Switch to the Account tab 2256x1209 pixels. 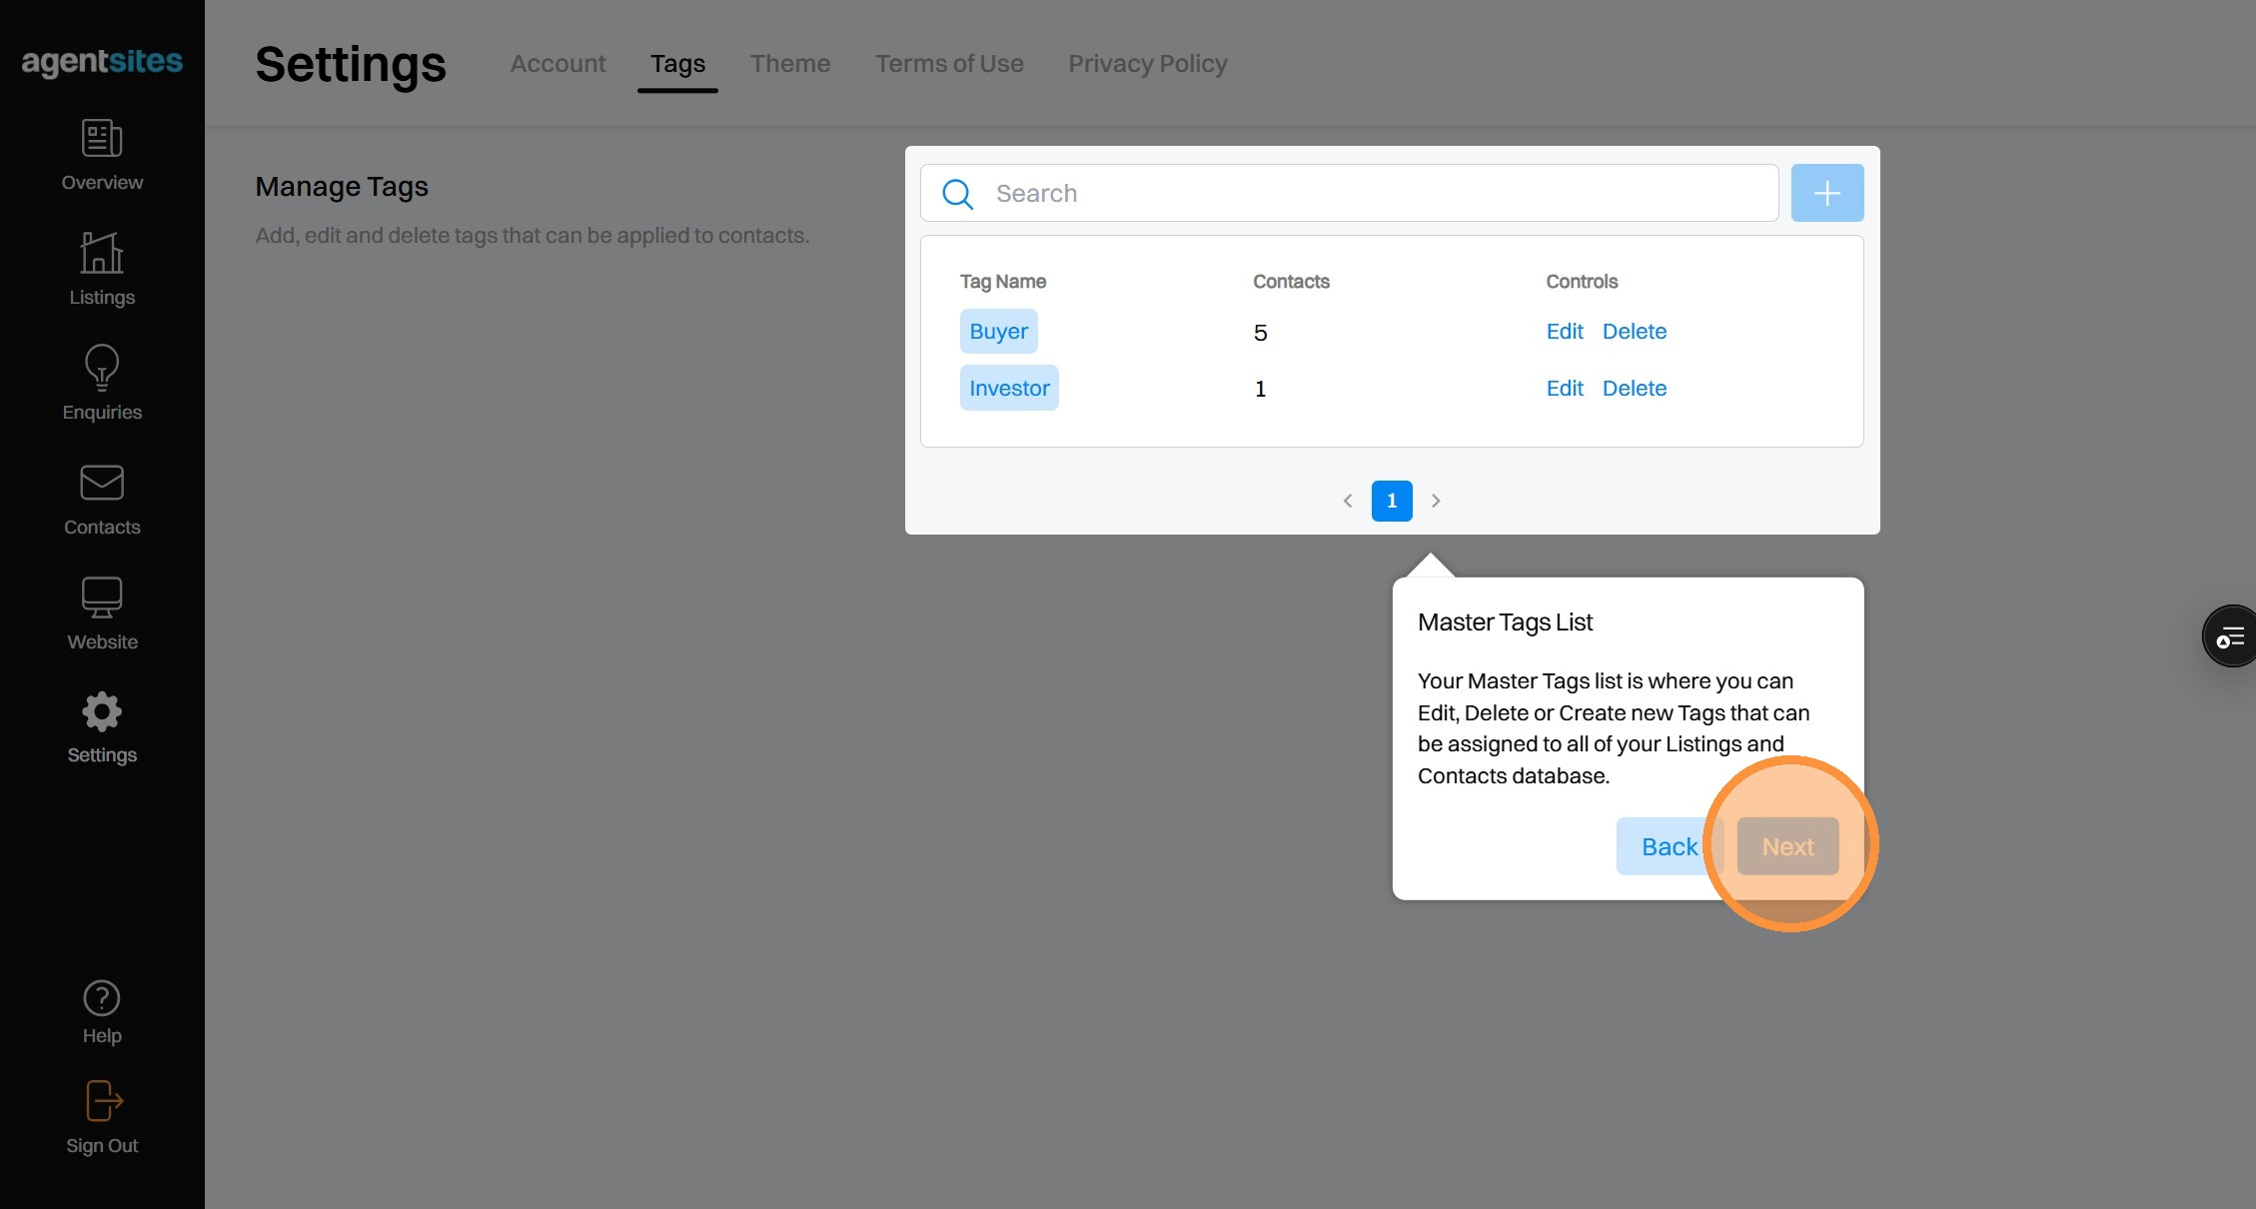point(558,64)
